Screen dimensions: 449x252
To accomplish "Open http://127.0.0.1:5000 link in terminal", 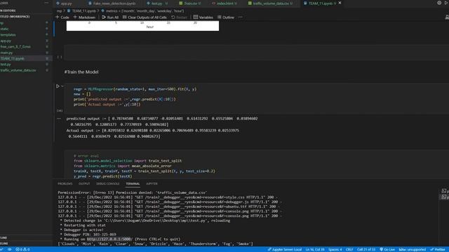I will coord(109,239).
